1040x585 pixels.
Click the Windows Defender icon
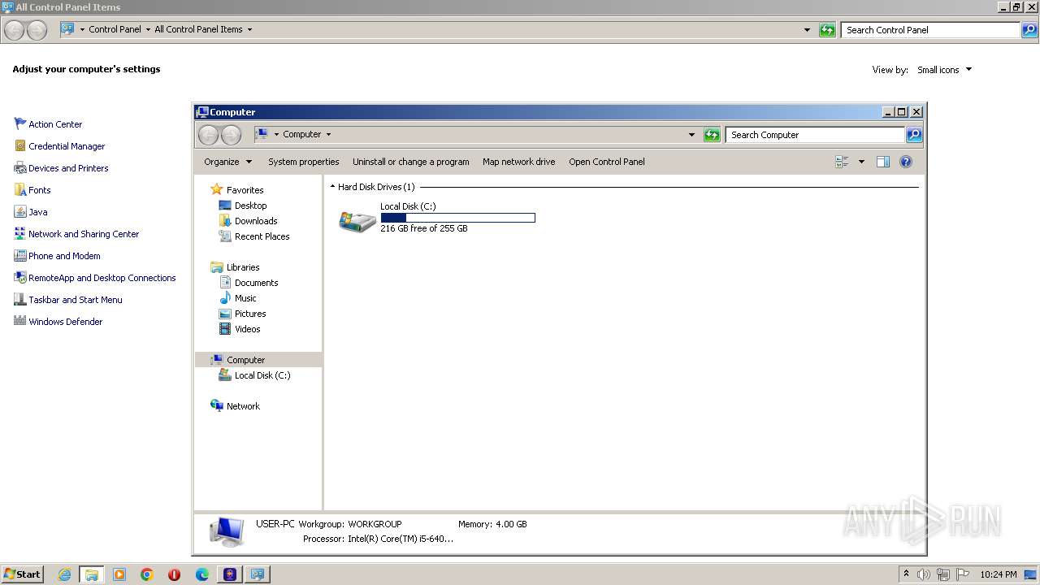click(20, 321)
